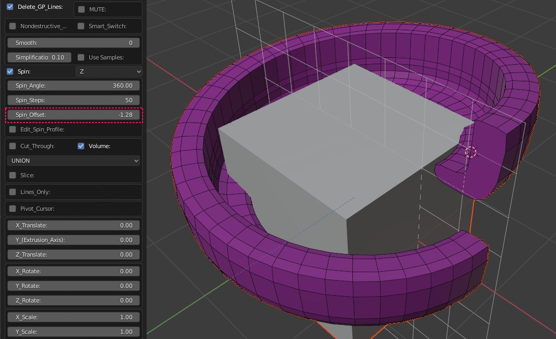
Task: Click the Z_Rotate value field
Action: tap(74, 300)
